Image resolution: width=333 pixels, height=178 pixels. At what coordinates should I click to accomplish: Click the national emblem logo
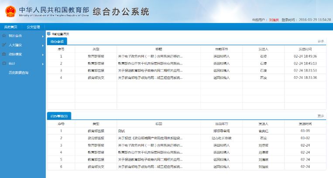point(10,12)
